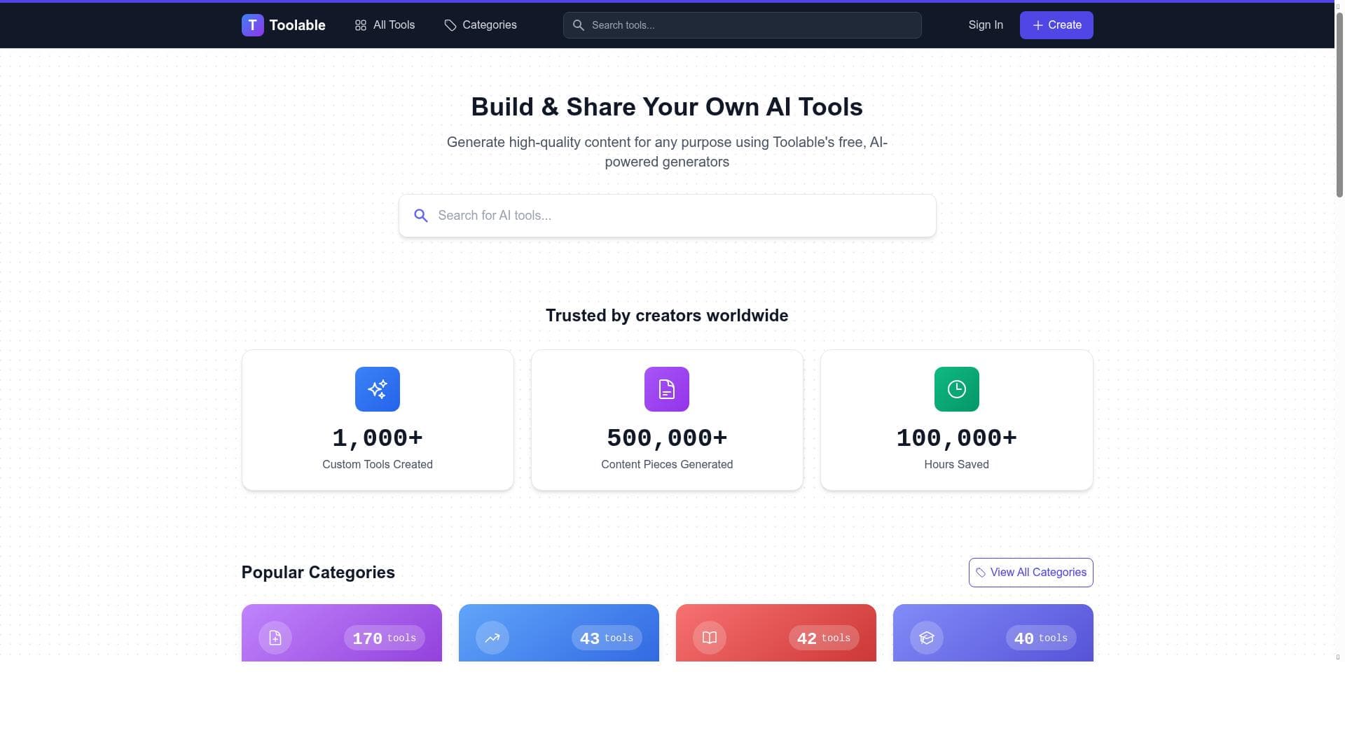Open the purple category card with 170 tools
Image resolution: width=1345 pixels, height=756 pixels.
[x=342, y=633]
